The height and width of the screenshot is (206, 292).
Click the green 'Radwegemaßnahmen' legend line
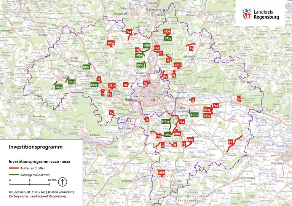click(x=14, y=175)
